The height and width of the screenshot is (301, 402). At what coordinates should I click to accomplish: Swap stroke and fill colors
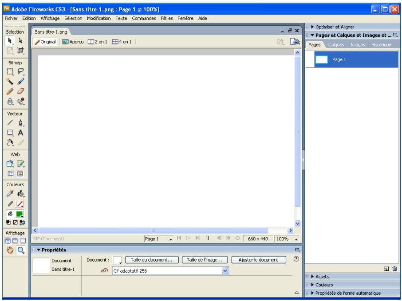click(x=22, y=223)
